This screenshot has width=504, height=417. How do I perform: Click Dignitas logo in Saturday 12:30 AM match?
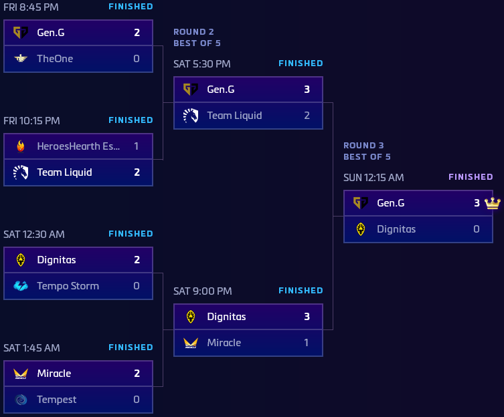point(21,259)
